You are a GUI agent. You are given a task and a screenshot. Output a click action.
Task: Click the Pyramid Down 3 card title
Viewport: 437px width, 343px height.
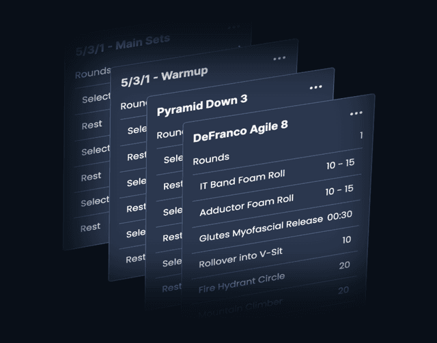(202, 105)
